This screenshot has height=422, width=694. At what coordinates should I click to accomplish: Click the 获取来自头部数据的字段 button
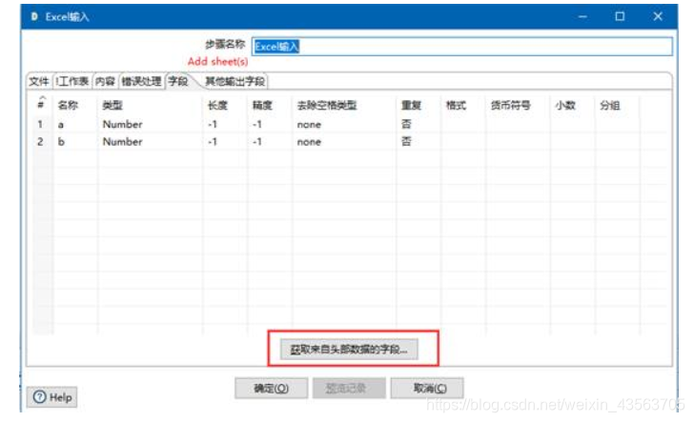349,350
